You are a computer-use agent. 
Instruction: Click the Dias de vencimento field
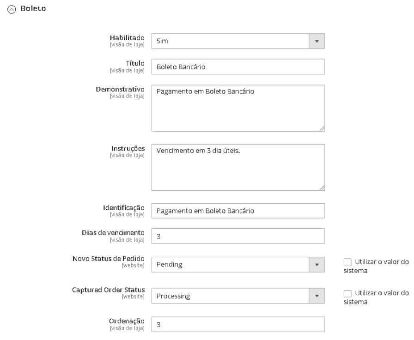click(238, 236)
